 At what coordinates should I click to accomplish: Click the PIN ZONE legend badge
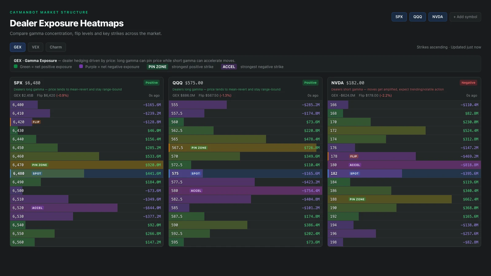(157, 67)
